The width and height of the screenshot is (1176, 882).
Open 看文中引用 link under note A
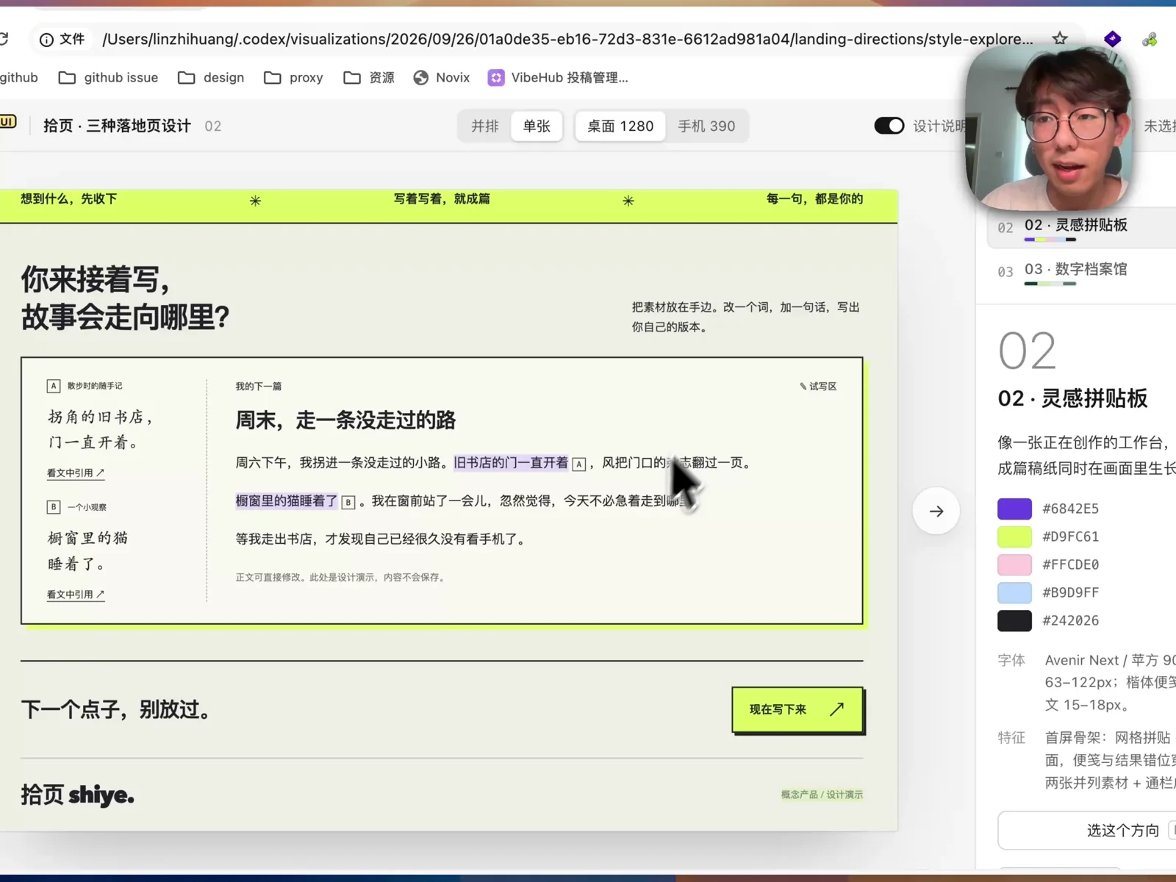coord(76,473)
